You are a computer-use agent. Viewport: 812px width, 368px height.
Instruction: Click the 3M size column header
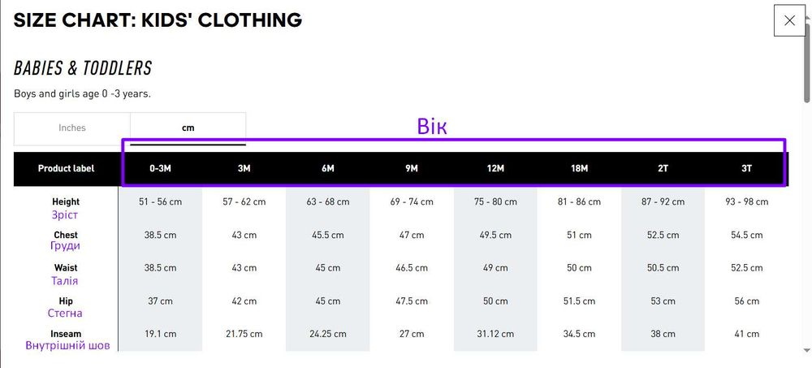coord(244,169)
